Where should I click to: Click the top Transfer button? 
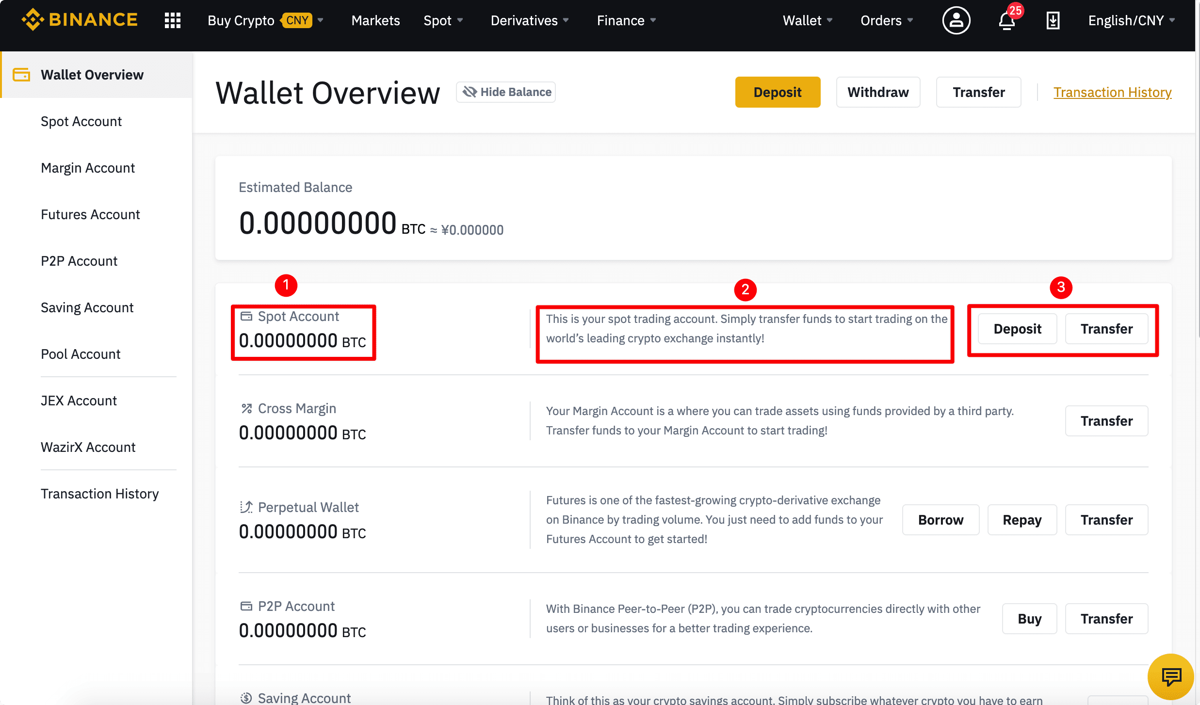(978, 92)
